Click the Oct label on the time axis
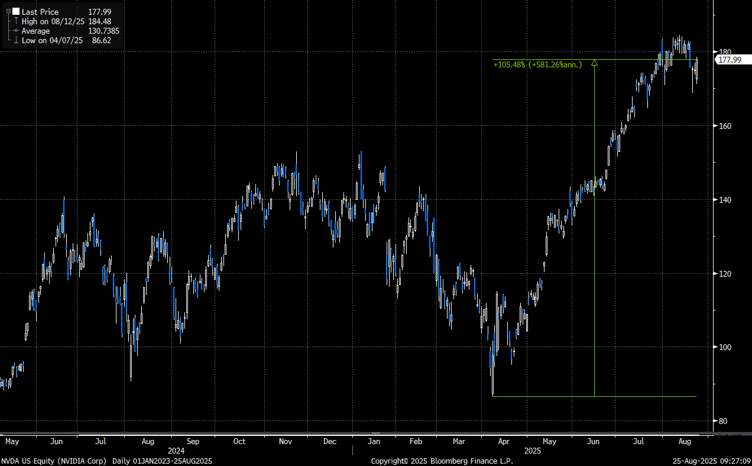The width and height of the screenshot is (752, 466). coord(239,442)
